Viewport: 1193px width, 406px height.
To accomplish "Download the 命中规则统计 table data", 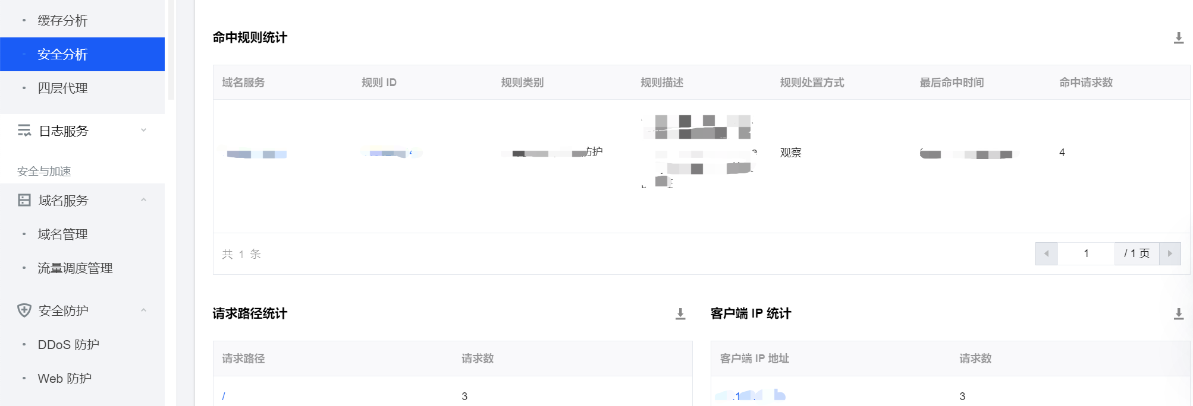I will [x=1178, y=38].
